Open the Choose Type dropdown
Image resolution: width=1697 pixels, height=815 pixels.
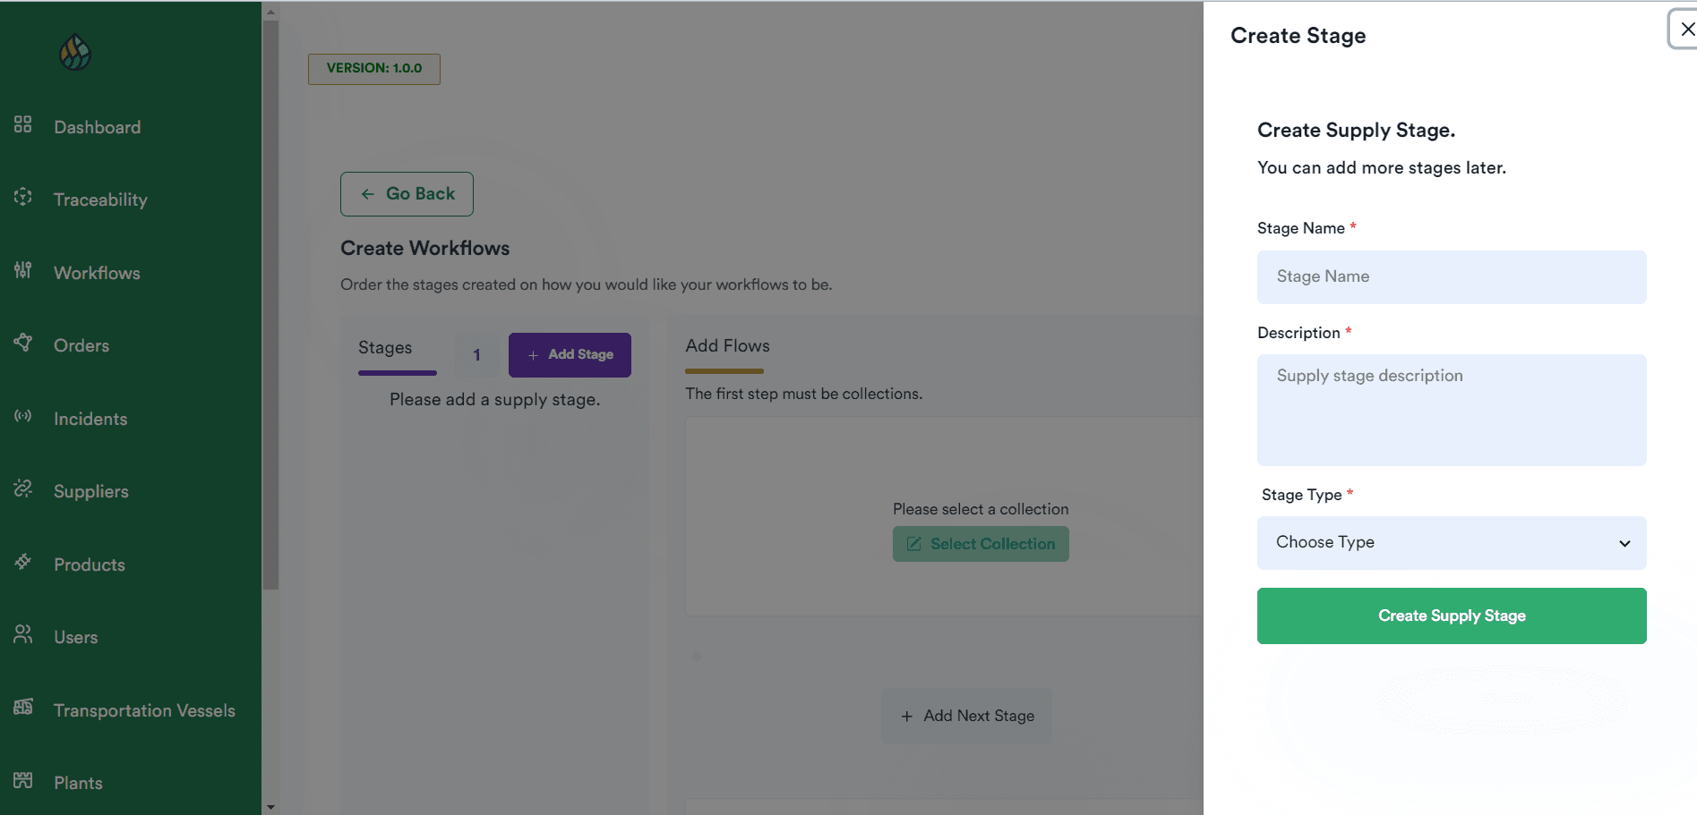pos(1451,543)
